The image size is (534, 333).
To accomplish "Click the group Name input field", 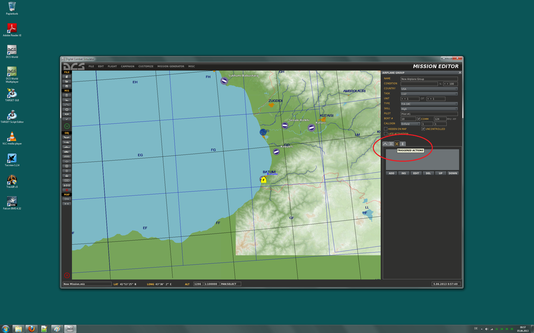I will (x=429, y=79).
